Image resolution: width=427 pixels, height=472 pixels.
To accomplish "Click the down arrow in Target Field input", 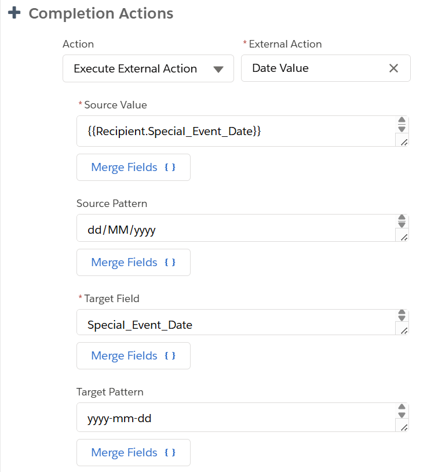I will [x=402, y=318].
